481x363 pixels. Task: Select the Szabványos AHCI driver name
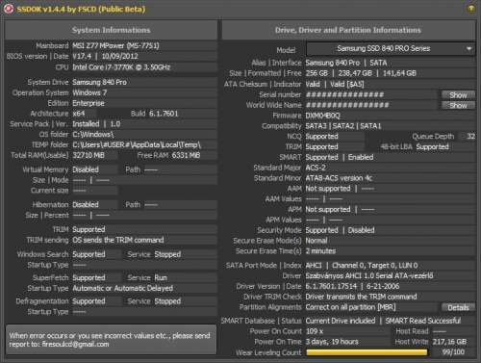click(369, 275)
